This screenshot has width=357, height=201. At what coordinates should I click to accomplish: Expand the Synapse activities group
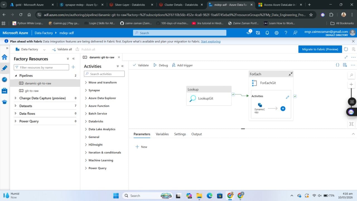(86, 90)
